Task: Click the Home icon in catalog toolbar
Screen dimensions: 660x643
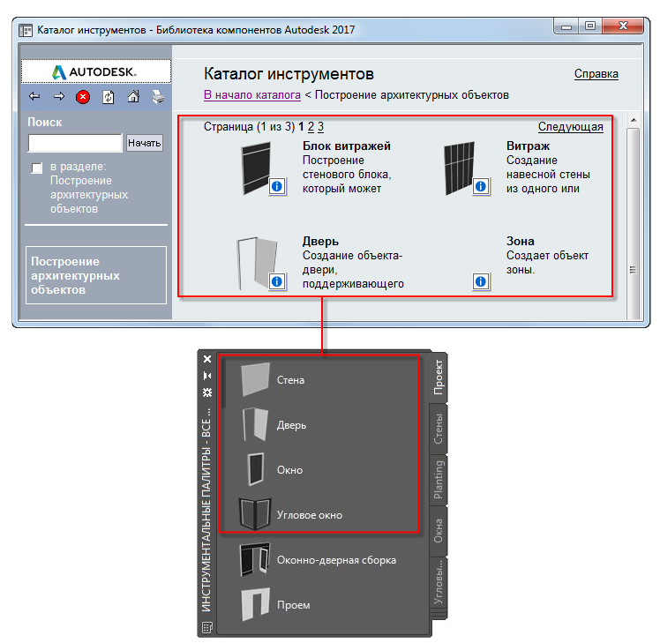Action: point(133,97)
